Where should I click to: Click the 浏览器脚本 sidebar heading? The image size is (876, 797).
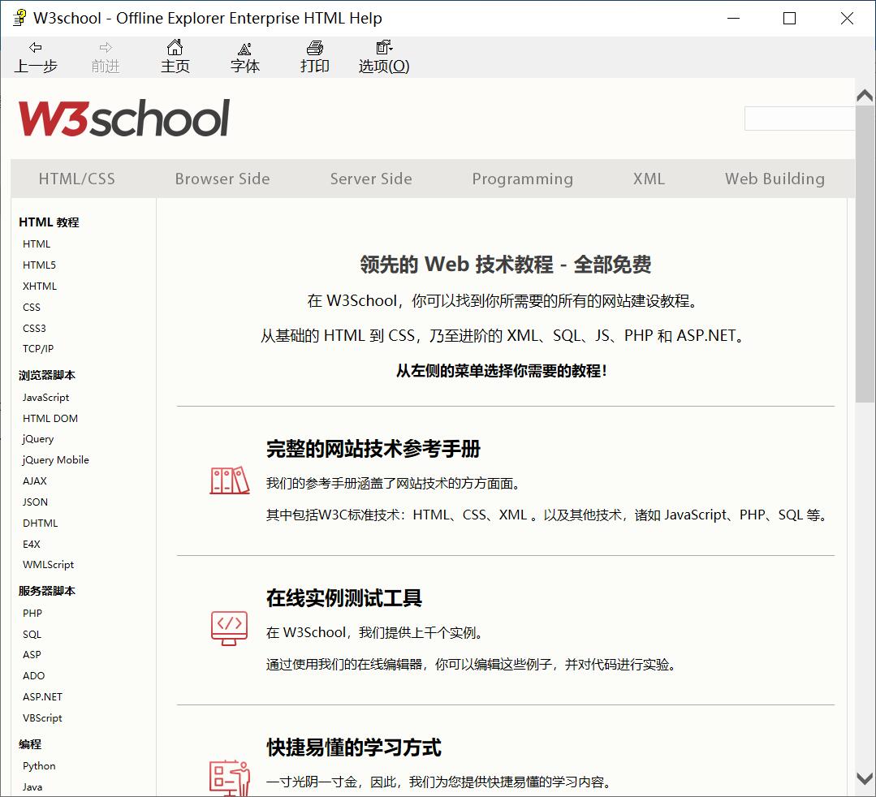tap(47, 375)
